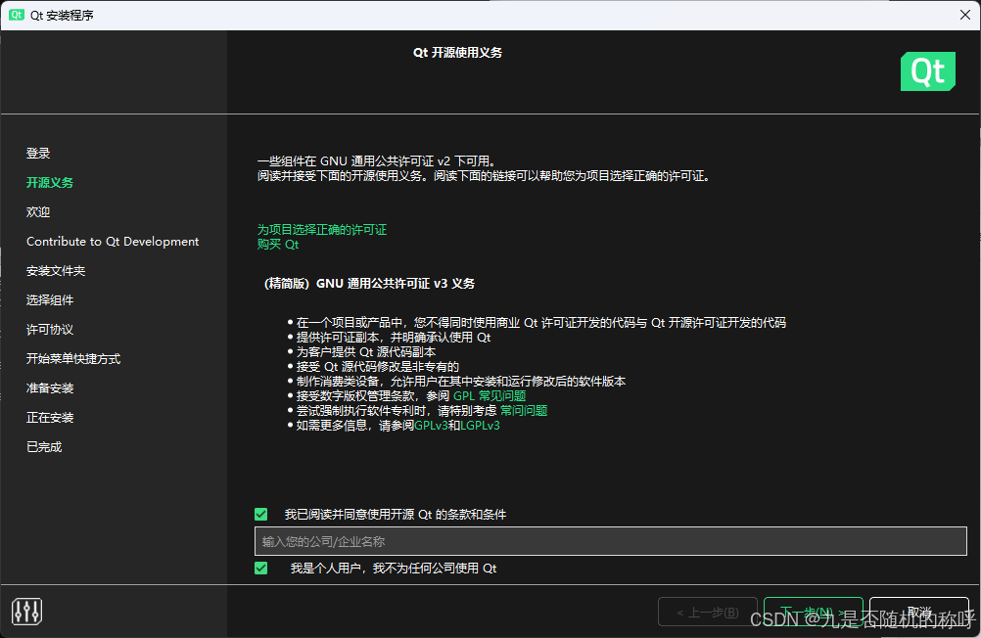Open the installer settings sliders icon
Image resolution: width=981 pixels, height=638 pixels.
(x=26, y=612)
